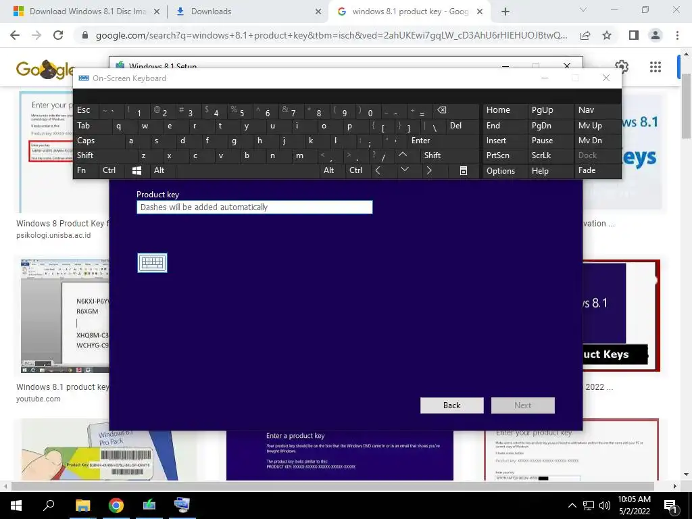This screenshot has width=692, height=519.
Task: Tap the Help key on the keyboard
Action: point(550,171)
